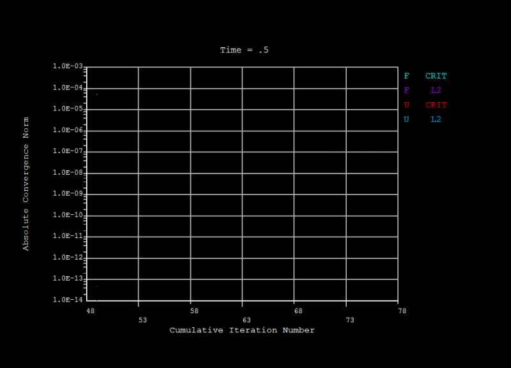
Task: Click the "Time = .5" plot title
Action: coord(245,50)
